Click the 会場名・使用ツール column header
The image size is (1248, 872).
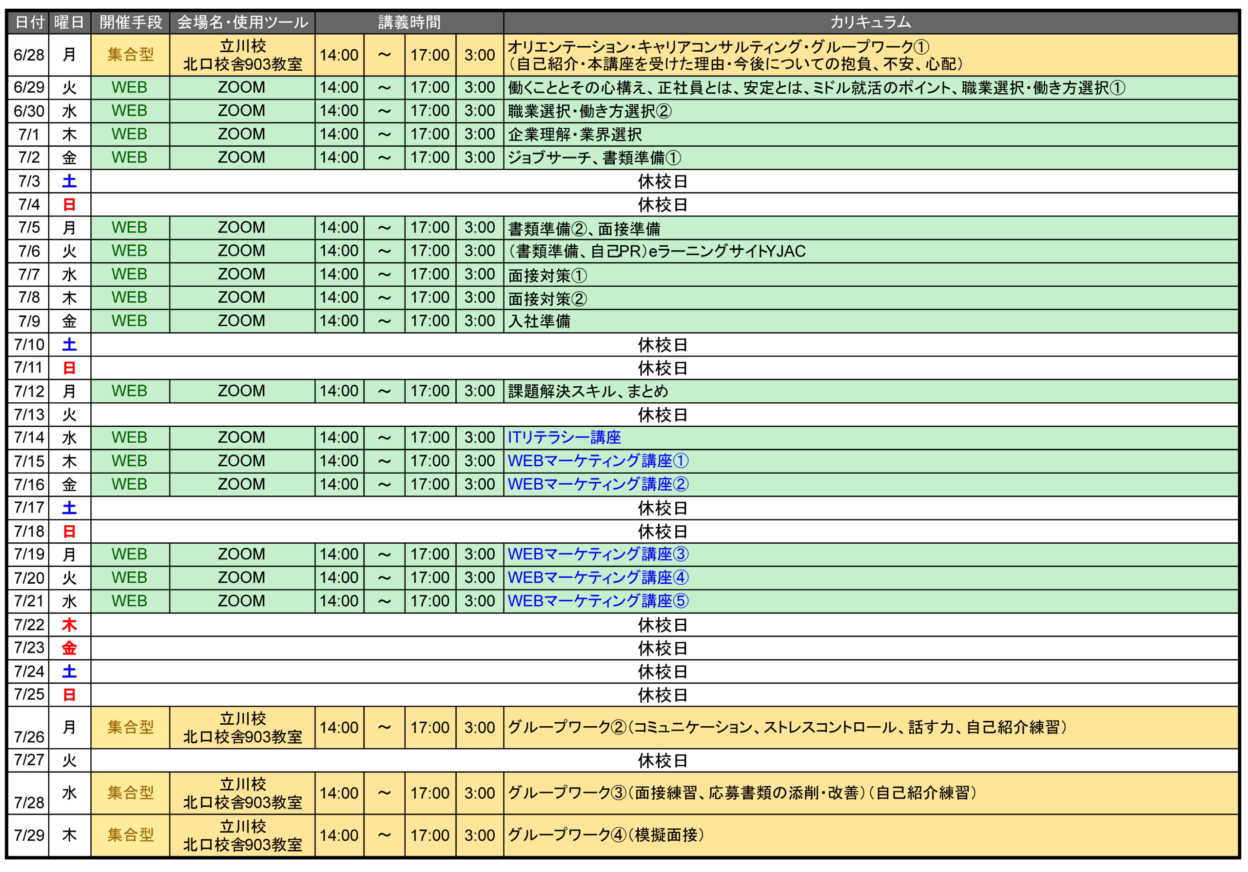click(x=242, y=22)
